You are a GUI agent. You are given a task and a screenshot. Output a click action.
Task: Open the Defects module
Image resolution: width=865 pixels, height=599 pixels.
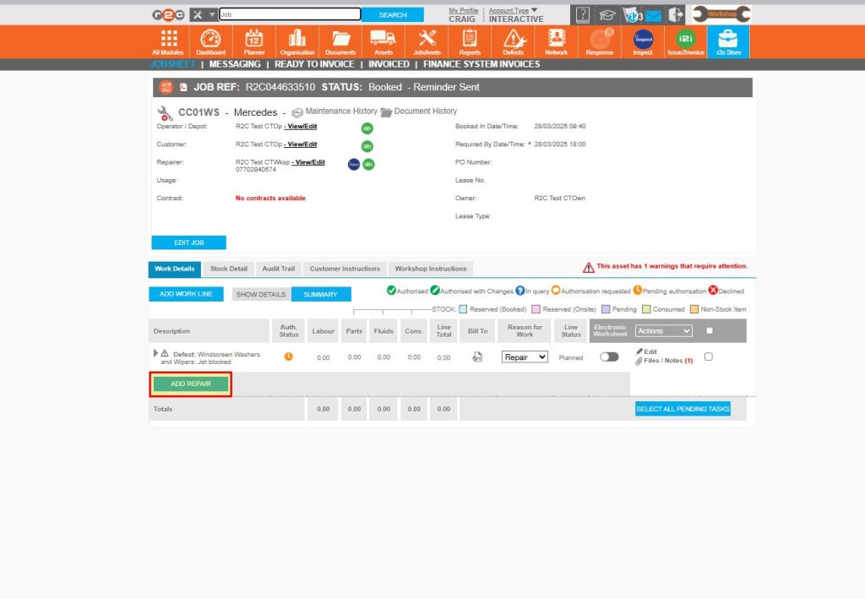(513, 41)
